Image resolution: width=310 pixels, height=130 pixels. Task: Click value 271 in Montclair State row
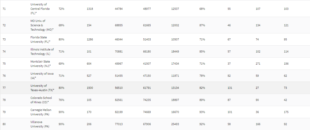(258, 64)
